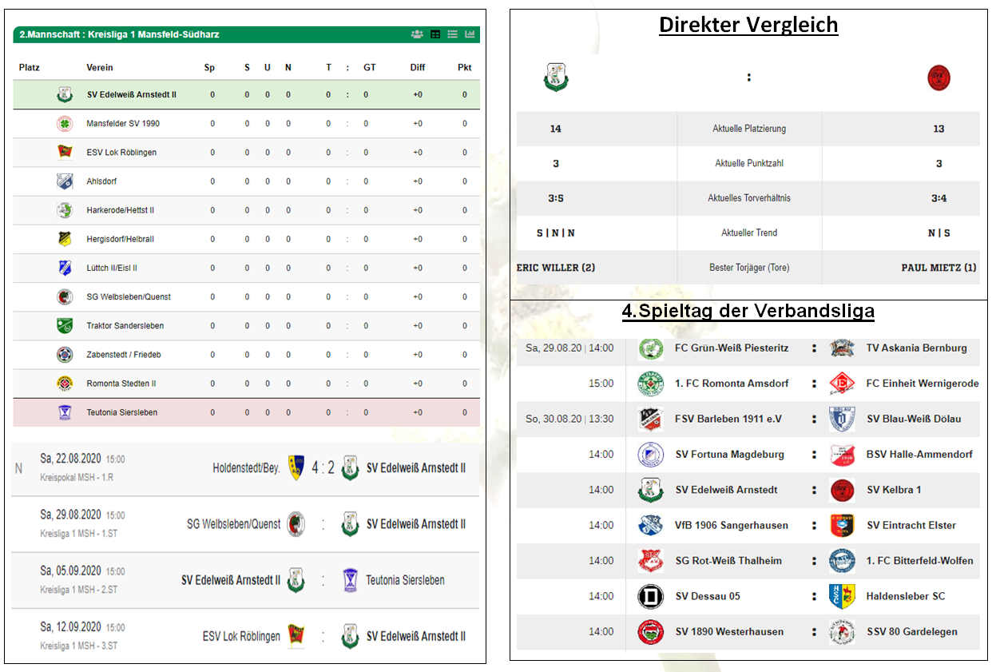Sort table by Diff column header
Image resolution: width=996 pixels, height=672 pixels.
[x=418, y=68]
